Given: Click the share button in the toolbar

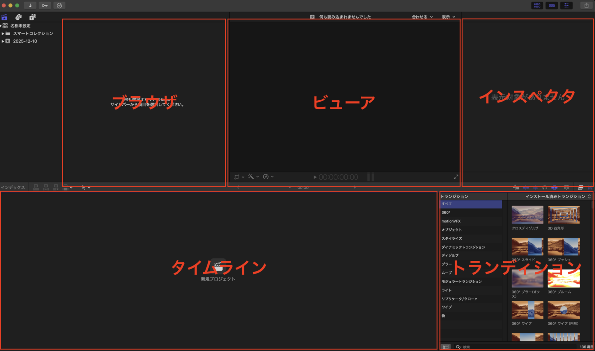Looking at the screenshot, I should (586, 5).
